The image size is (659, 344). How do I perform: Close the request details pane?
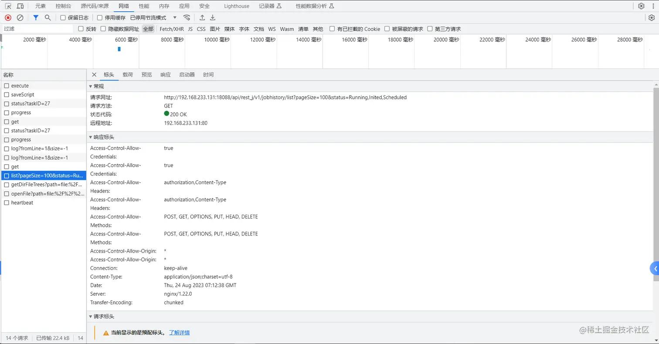click(x=94, y=74)
